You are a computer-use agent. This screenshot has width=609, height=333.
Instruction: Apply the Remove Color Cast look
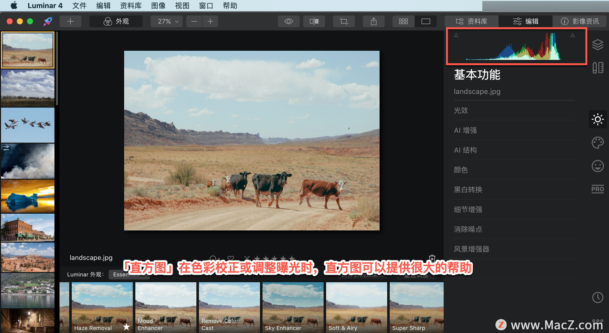point(229,307)
